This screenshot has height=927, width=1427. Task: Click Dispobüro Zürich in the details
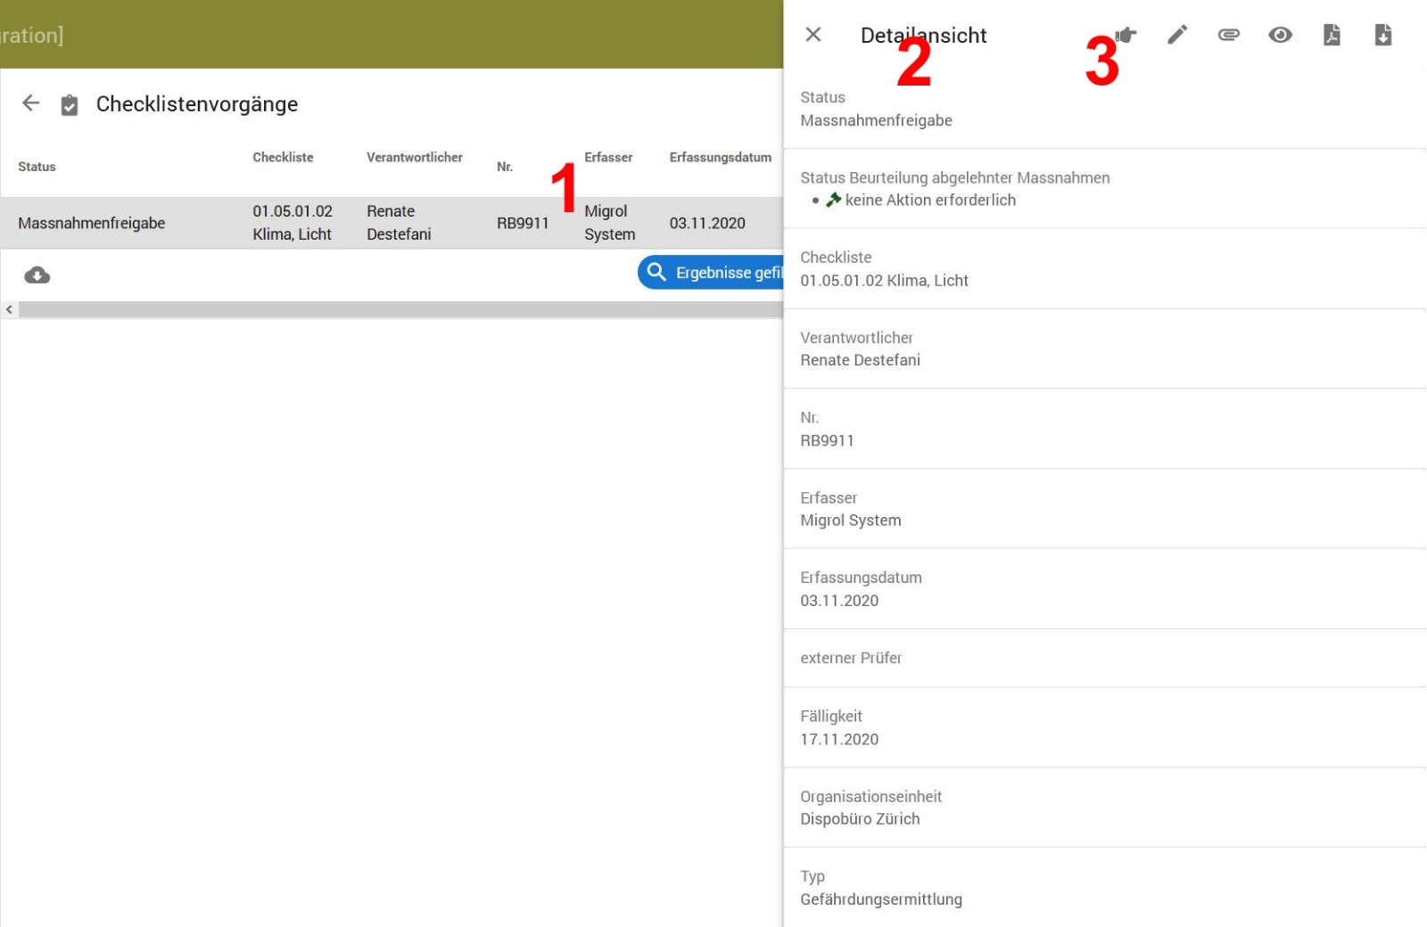click(x=860, y=818)
